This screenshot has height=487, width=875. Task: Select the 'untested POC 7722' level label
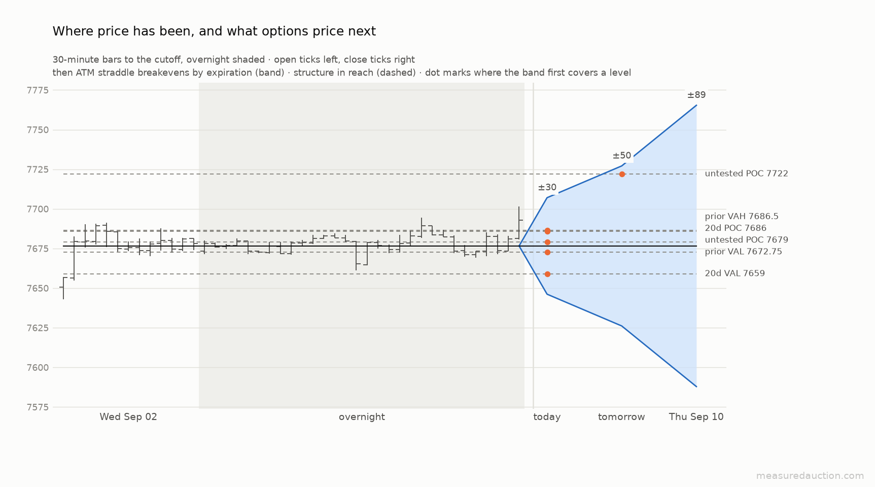746,173
